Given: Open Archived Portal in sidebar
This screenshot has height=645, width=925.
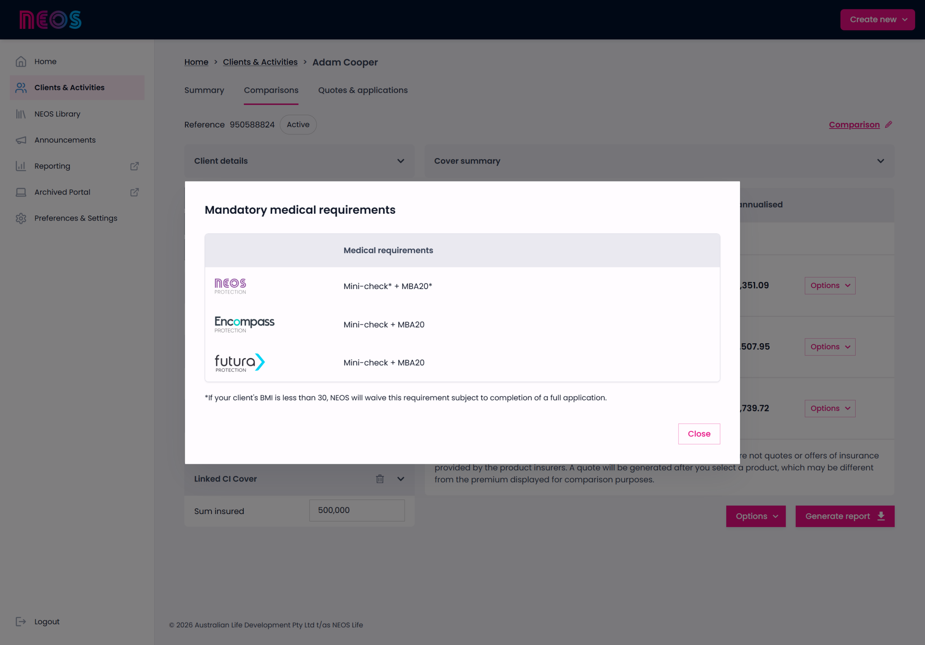Looking at the screenshot, I should 77,192.
